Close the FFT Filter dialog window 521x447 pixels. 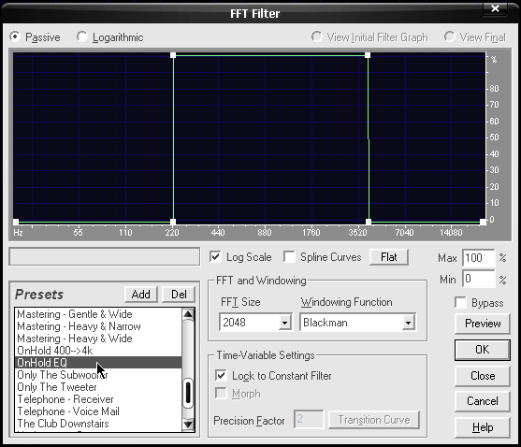click(x=495, y=8)
